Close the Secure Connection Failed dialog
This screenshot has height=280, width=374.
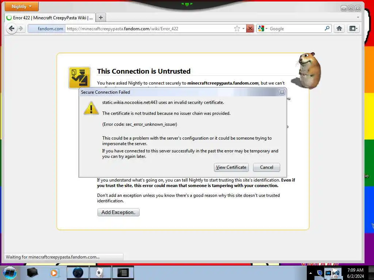coord(282,92)
